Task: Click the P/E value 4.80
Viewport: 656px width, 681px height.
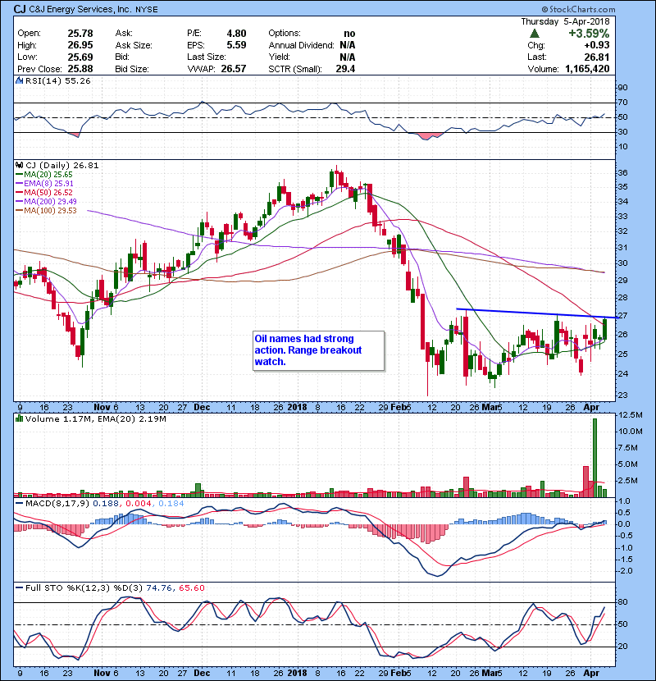Action: tap(237, 34)
